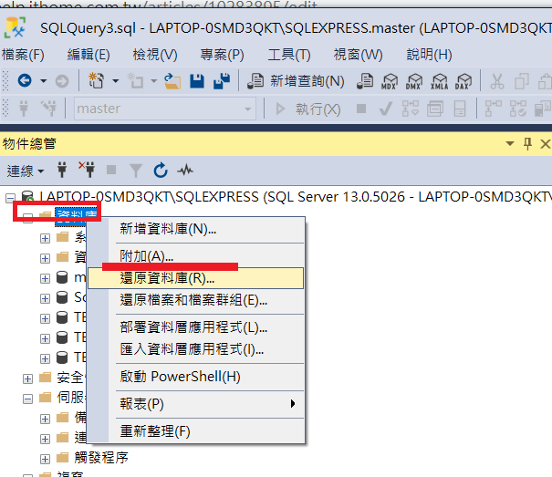Open the 說明(H) menu
552x477 pixels.
tap(429, 55)
